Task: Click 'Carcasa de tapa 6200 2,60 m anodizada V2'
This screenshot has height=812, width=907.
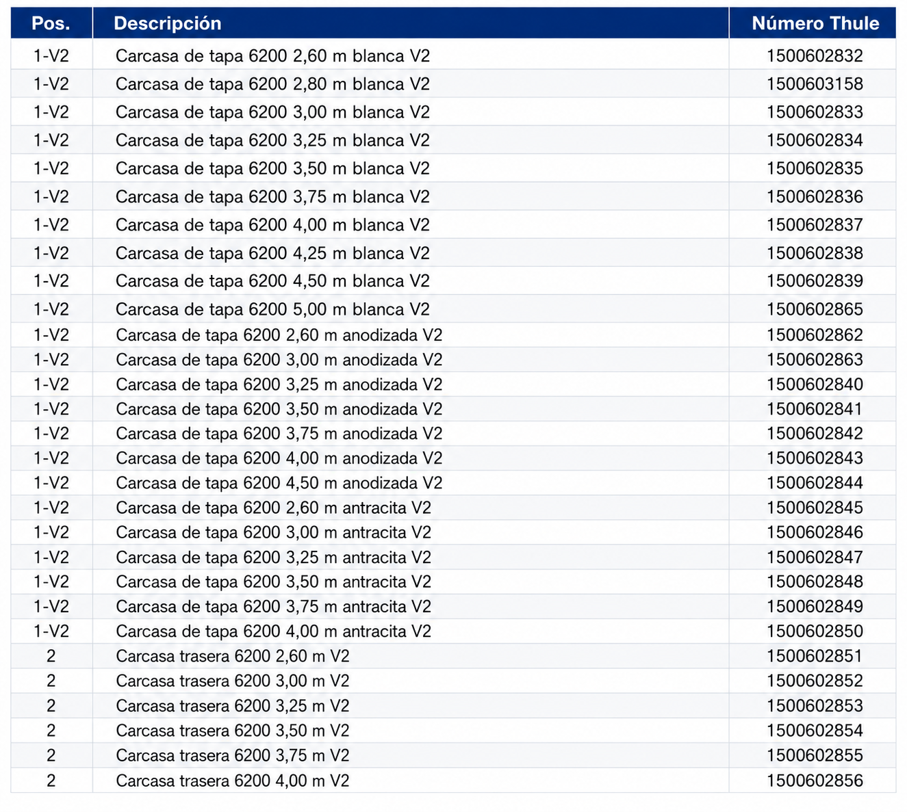Action: pos(279,335)
